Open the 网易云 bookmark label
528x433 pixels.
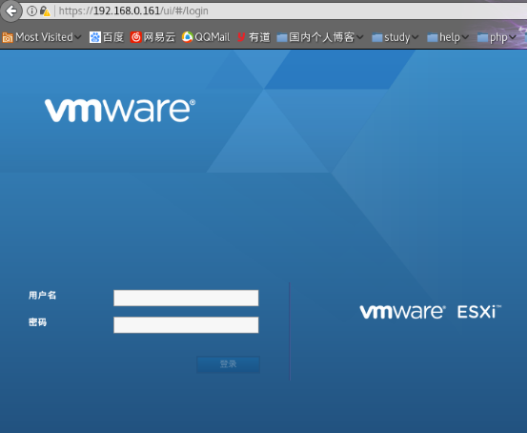coord(159,37)
